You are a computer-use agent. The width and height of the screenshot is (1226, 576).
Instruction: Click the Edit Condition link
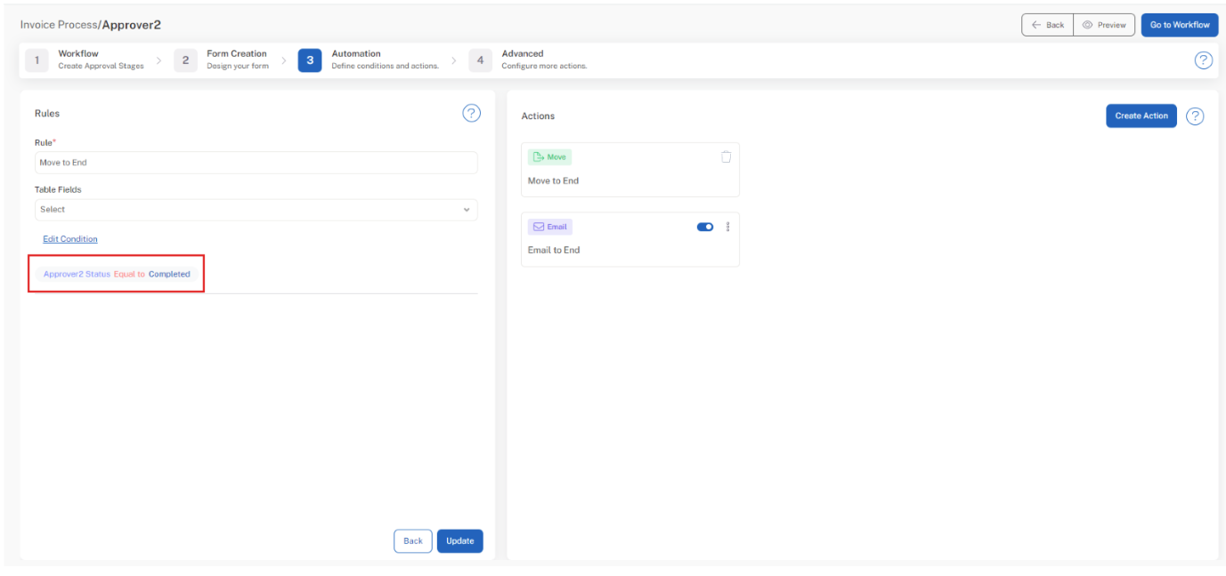70,239
